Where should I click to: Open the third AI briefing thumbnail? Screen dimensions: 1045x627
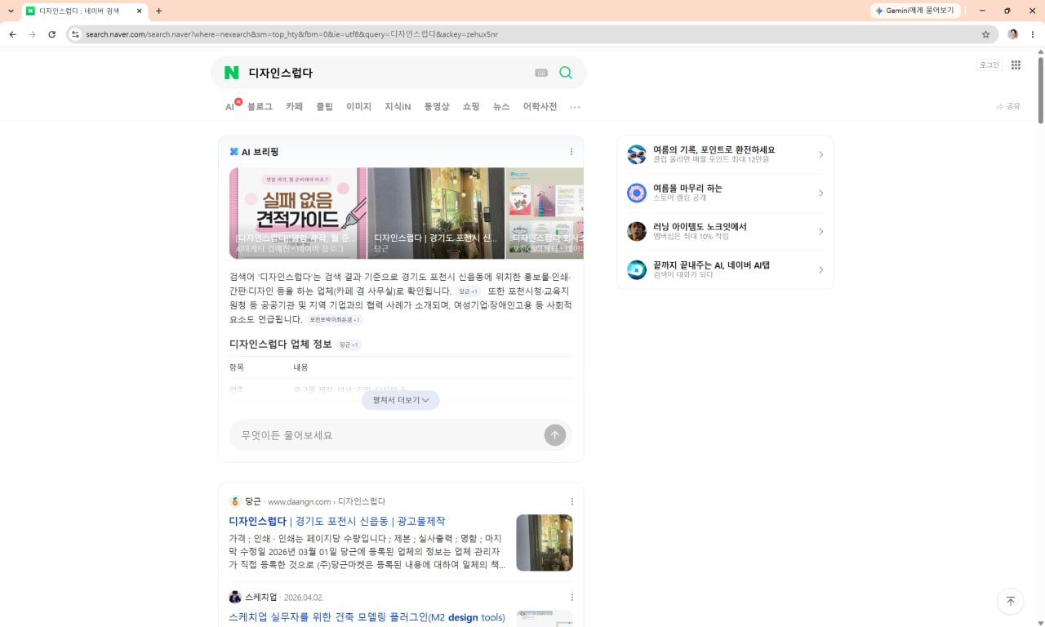pos(545,213)
